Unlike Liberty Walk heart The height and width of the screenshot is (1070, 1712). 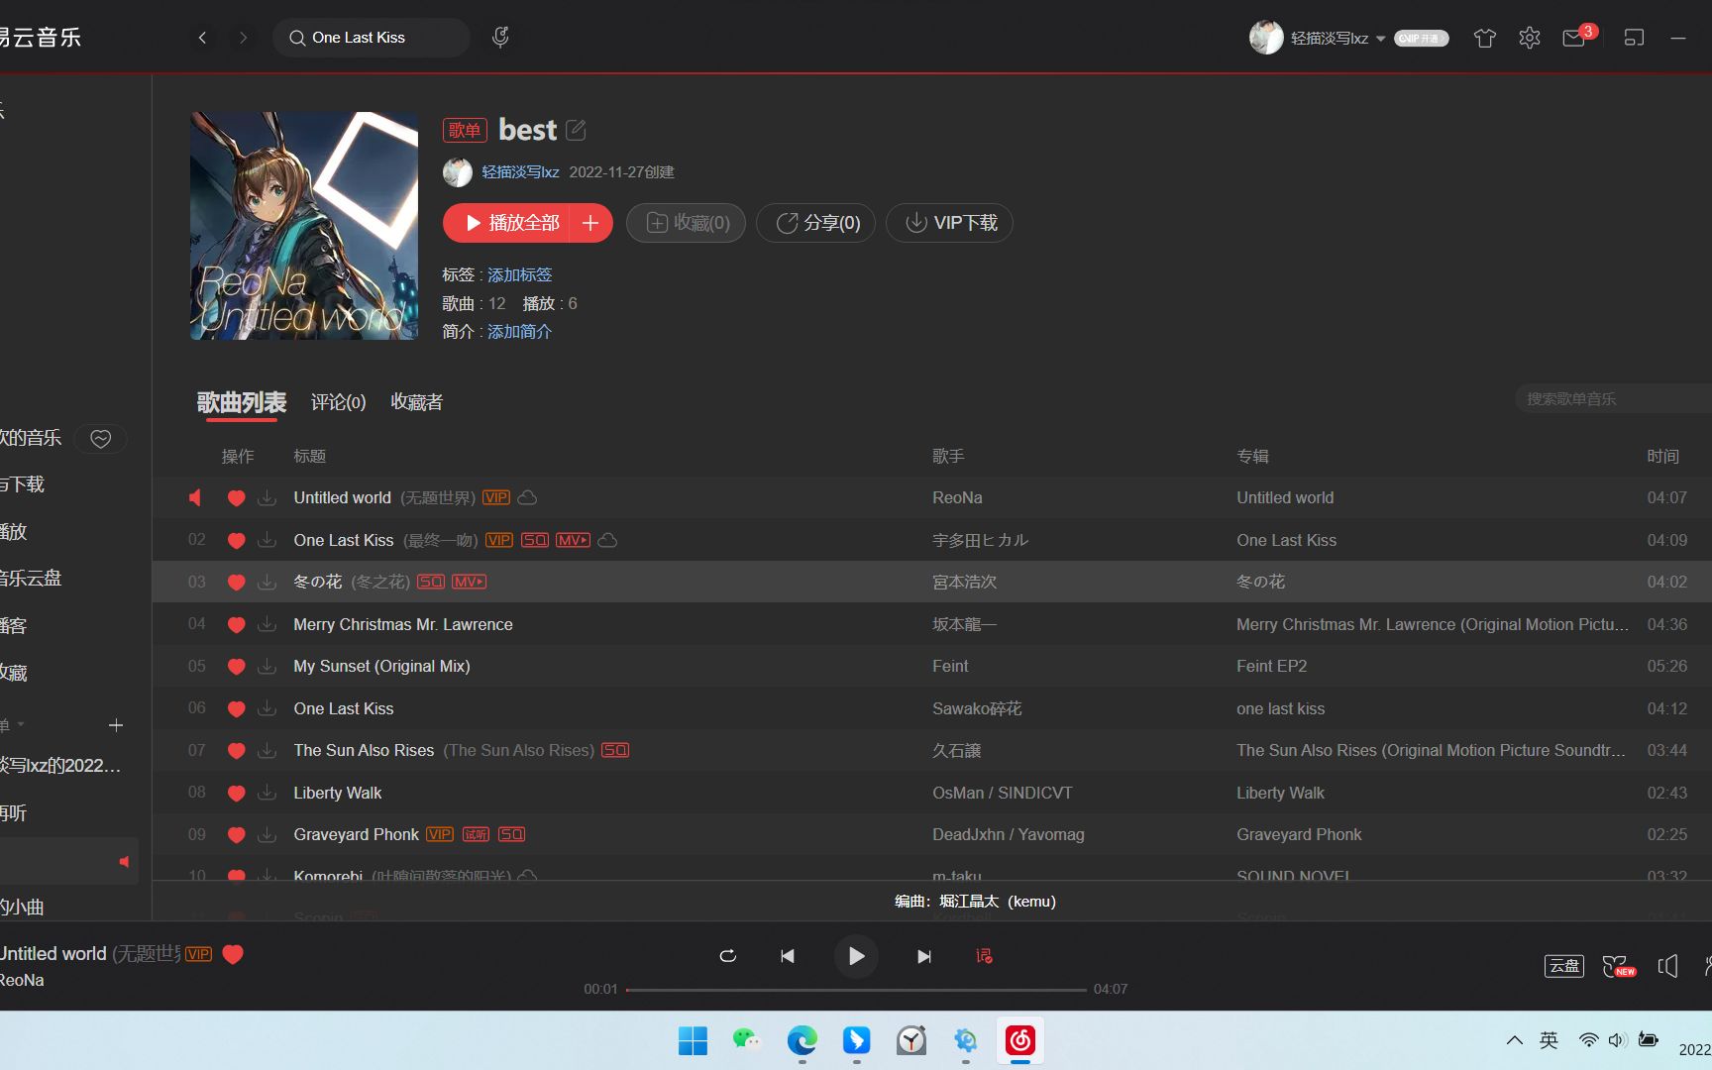pyautogui.click(x=236, y=794)
